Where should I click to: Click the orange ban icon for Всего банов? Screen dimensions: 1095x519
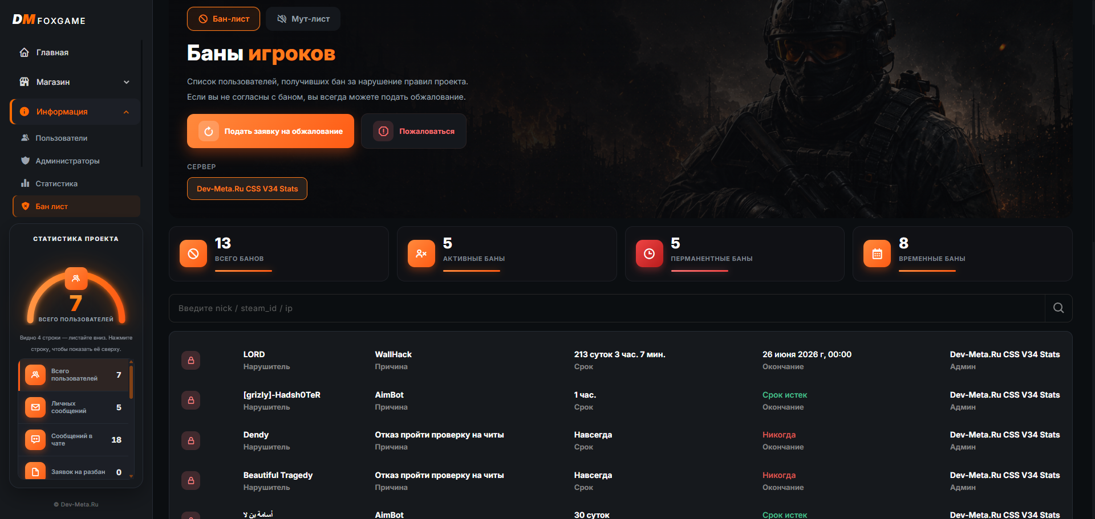(x=193, y=254)
